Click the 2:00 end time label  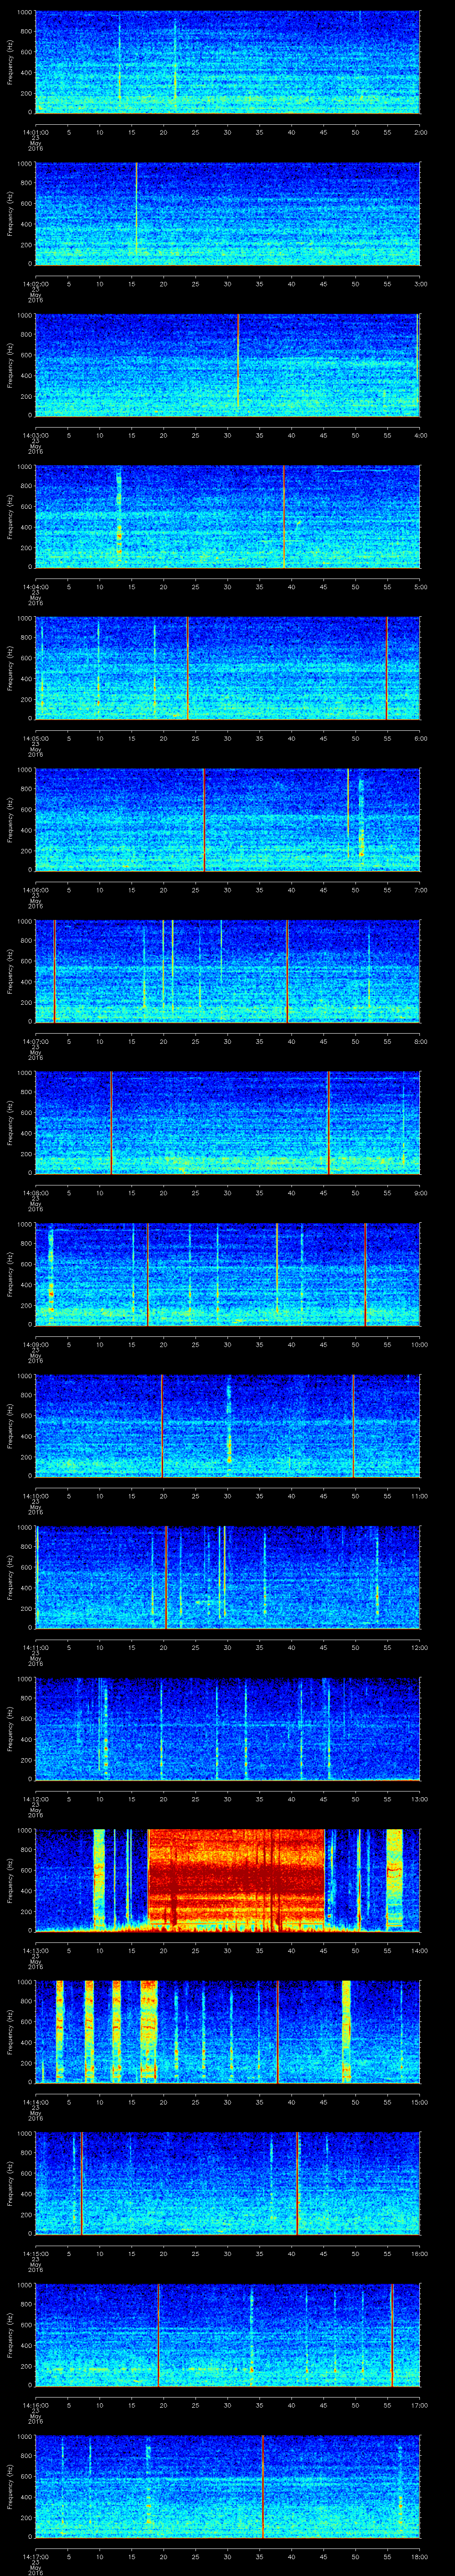coord(420,132)
